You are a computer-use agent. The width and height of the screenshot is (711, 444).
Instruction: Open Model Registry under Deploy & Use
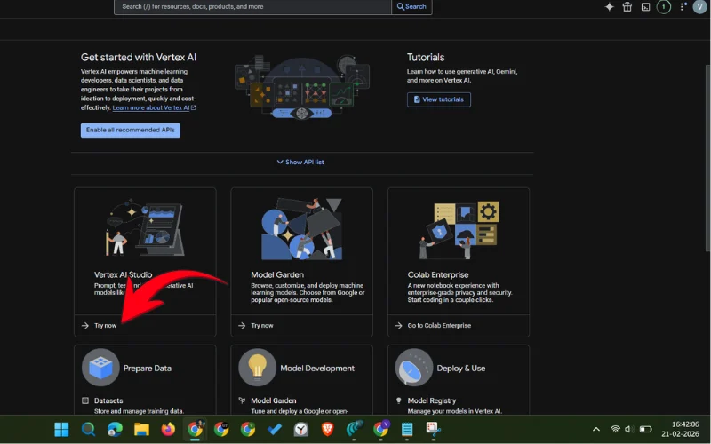point(432,401)
